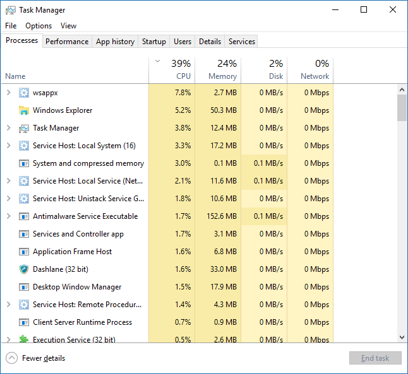Select the Application Frame Host process name
The width and height of the screenshot is (408, 374).
pyautogui.click(x=72, y=252)
